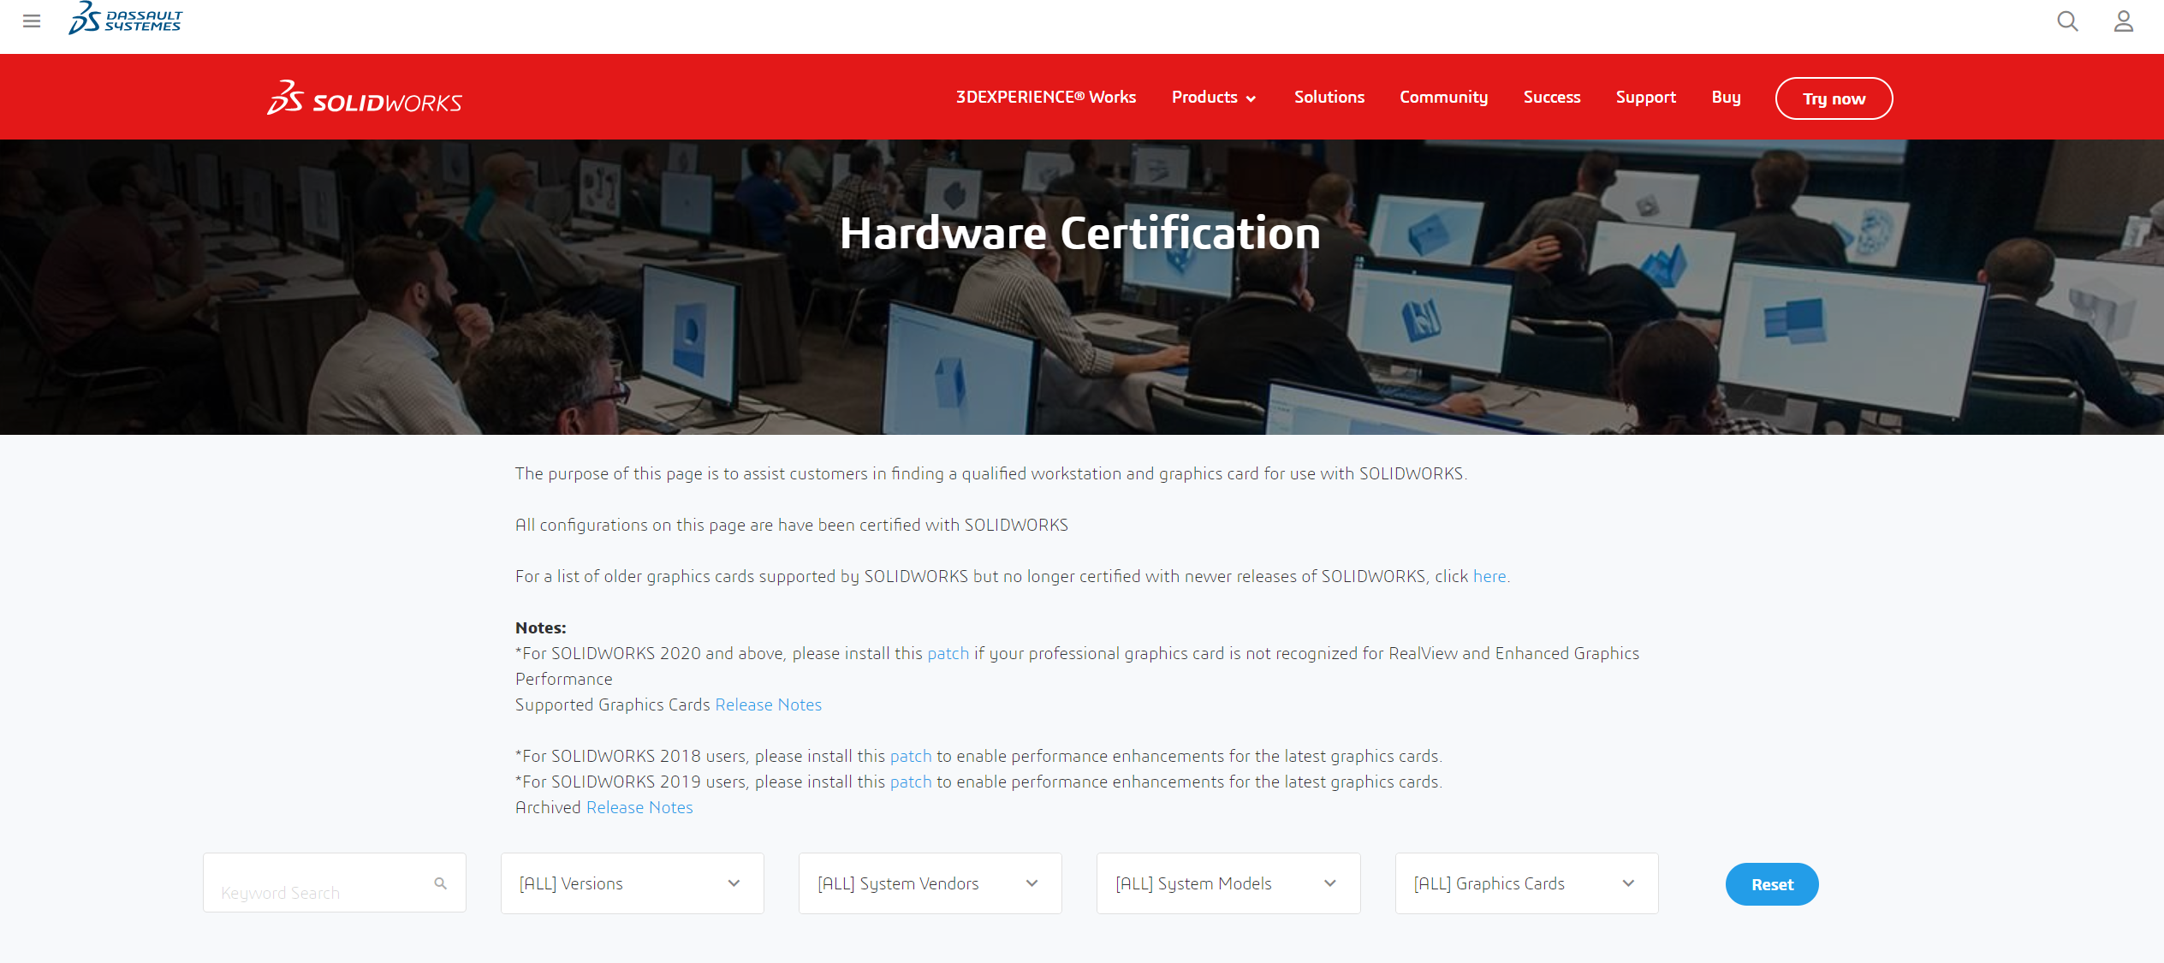This screenshot has height=963, width=2164.
Task: Open the [ALL] Versions dropdown
Action: [632, 883]
